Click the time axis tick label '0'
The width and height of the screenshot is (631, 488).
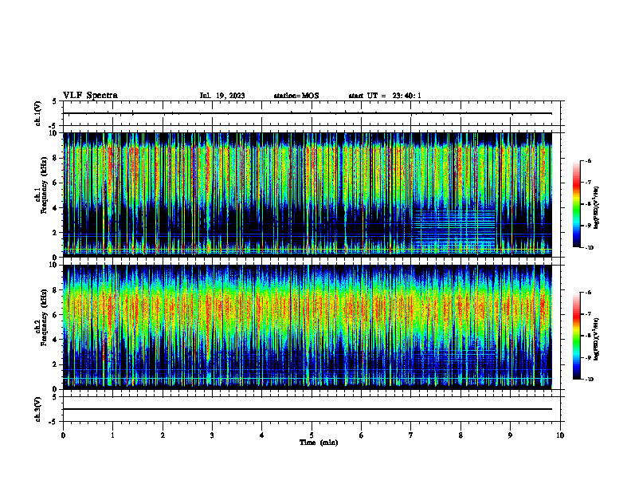coord(63,435)
